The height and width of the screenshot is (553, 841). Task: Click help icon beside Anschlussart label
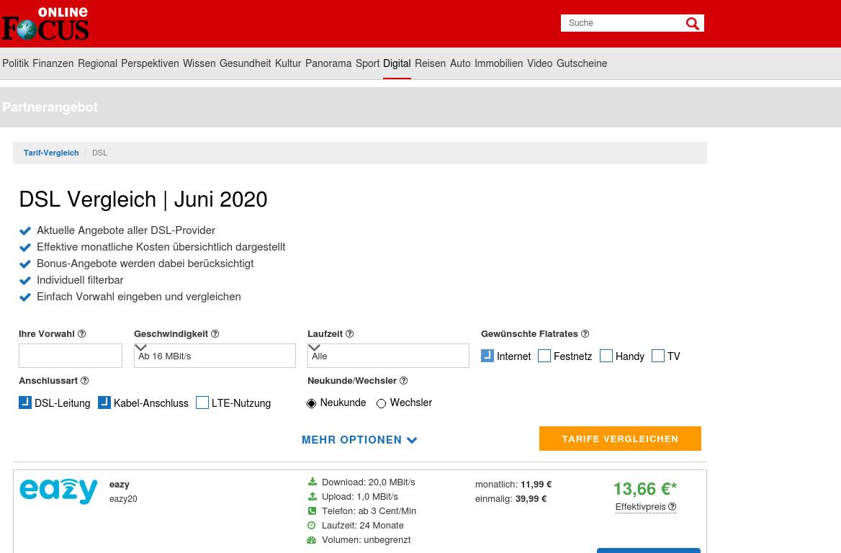84,381
